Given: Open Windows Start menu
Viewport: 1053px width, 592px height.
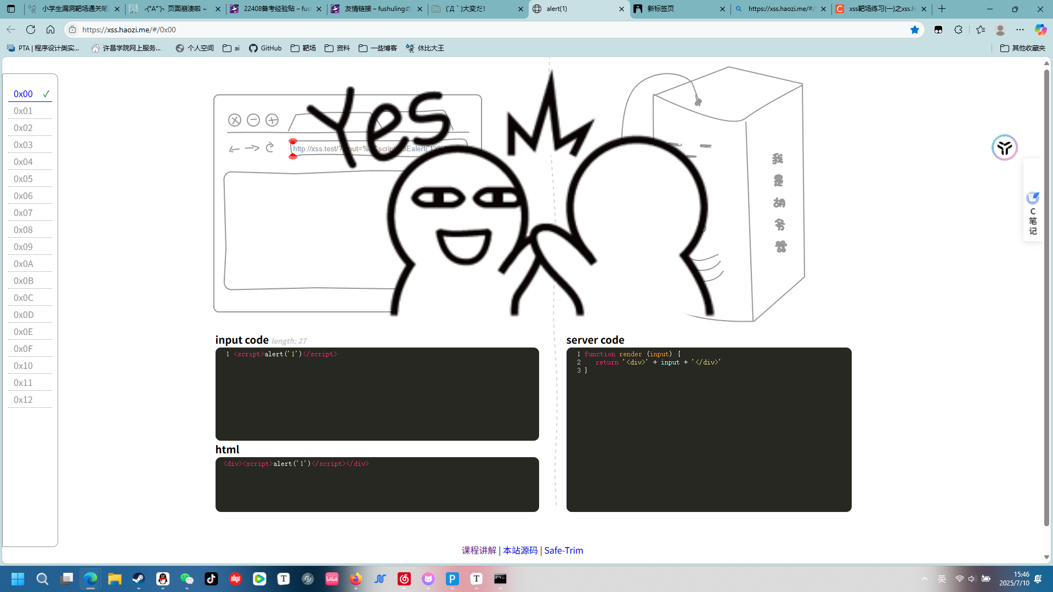Looking at the screenshot, I should (x=18, y=579).
